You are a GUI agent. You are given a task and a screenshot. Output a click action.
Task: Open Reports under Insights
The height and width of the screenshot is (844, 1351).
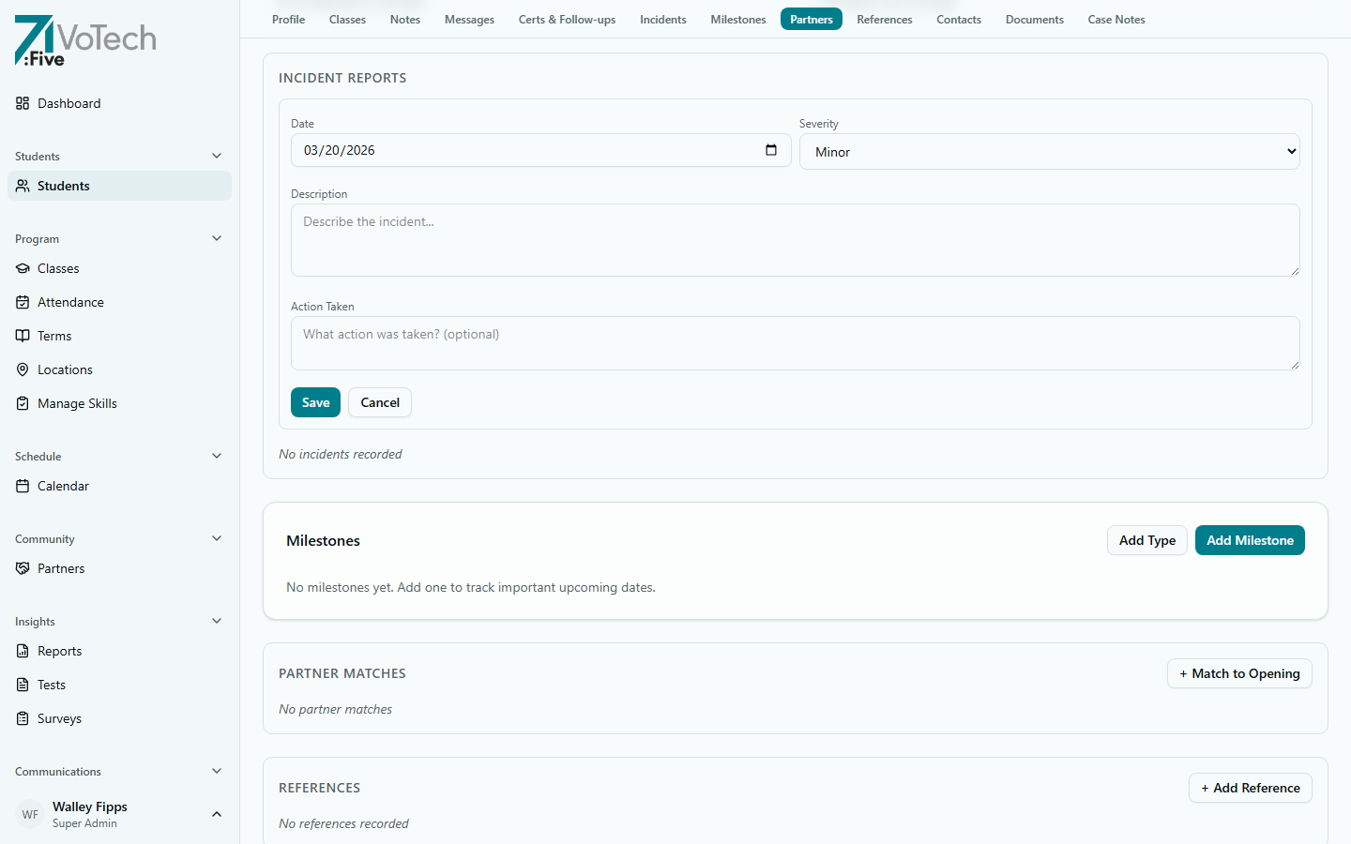click(x=59, y=651)
